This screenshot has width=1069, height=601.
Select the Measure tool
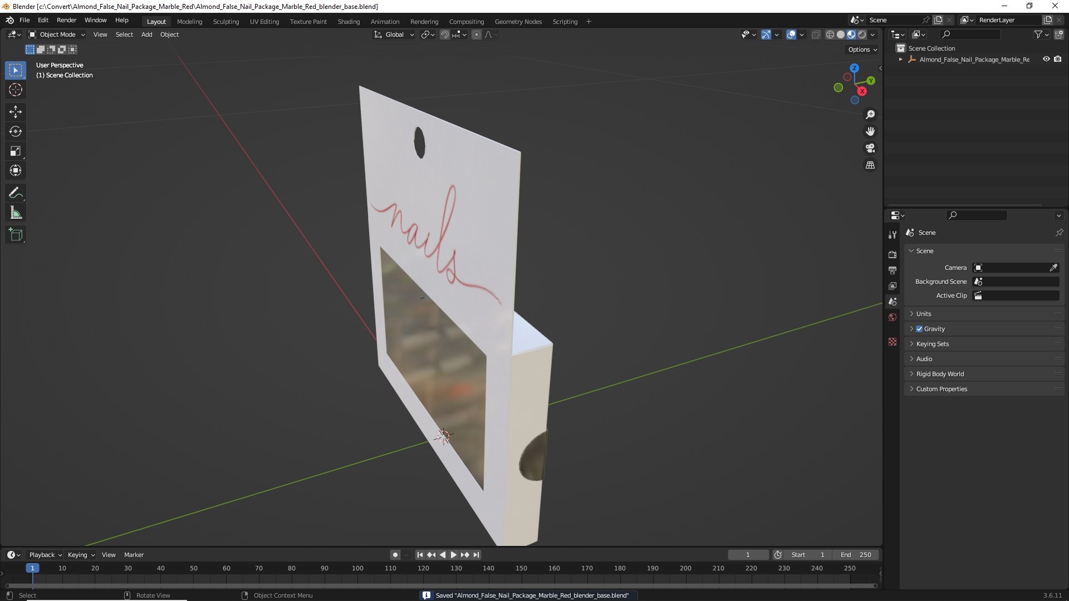16,213
